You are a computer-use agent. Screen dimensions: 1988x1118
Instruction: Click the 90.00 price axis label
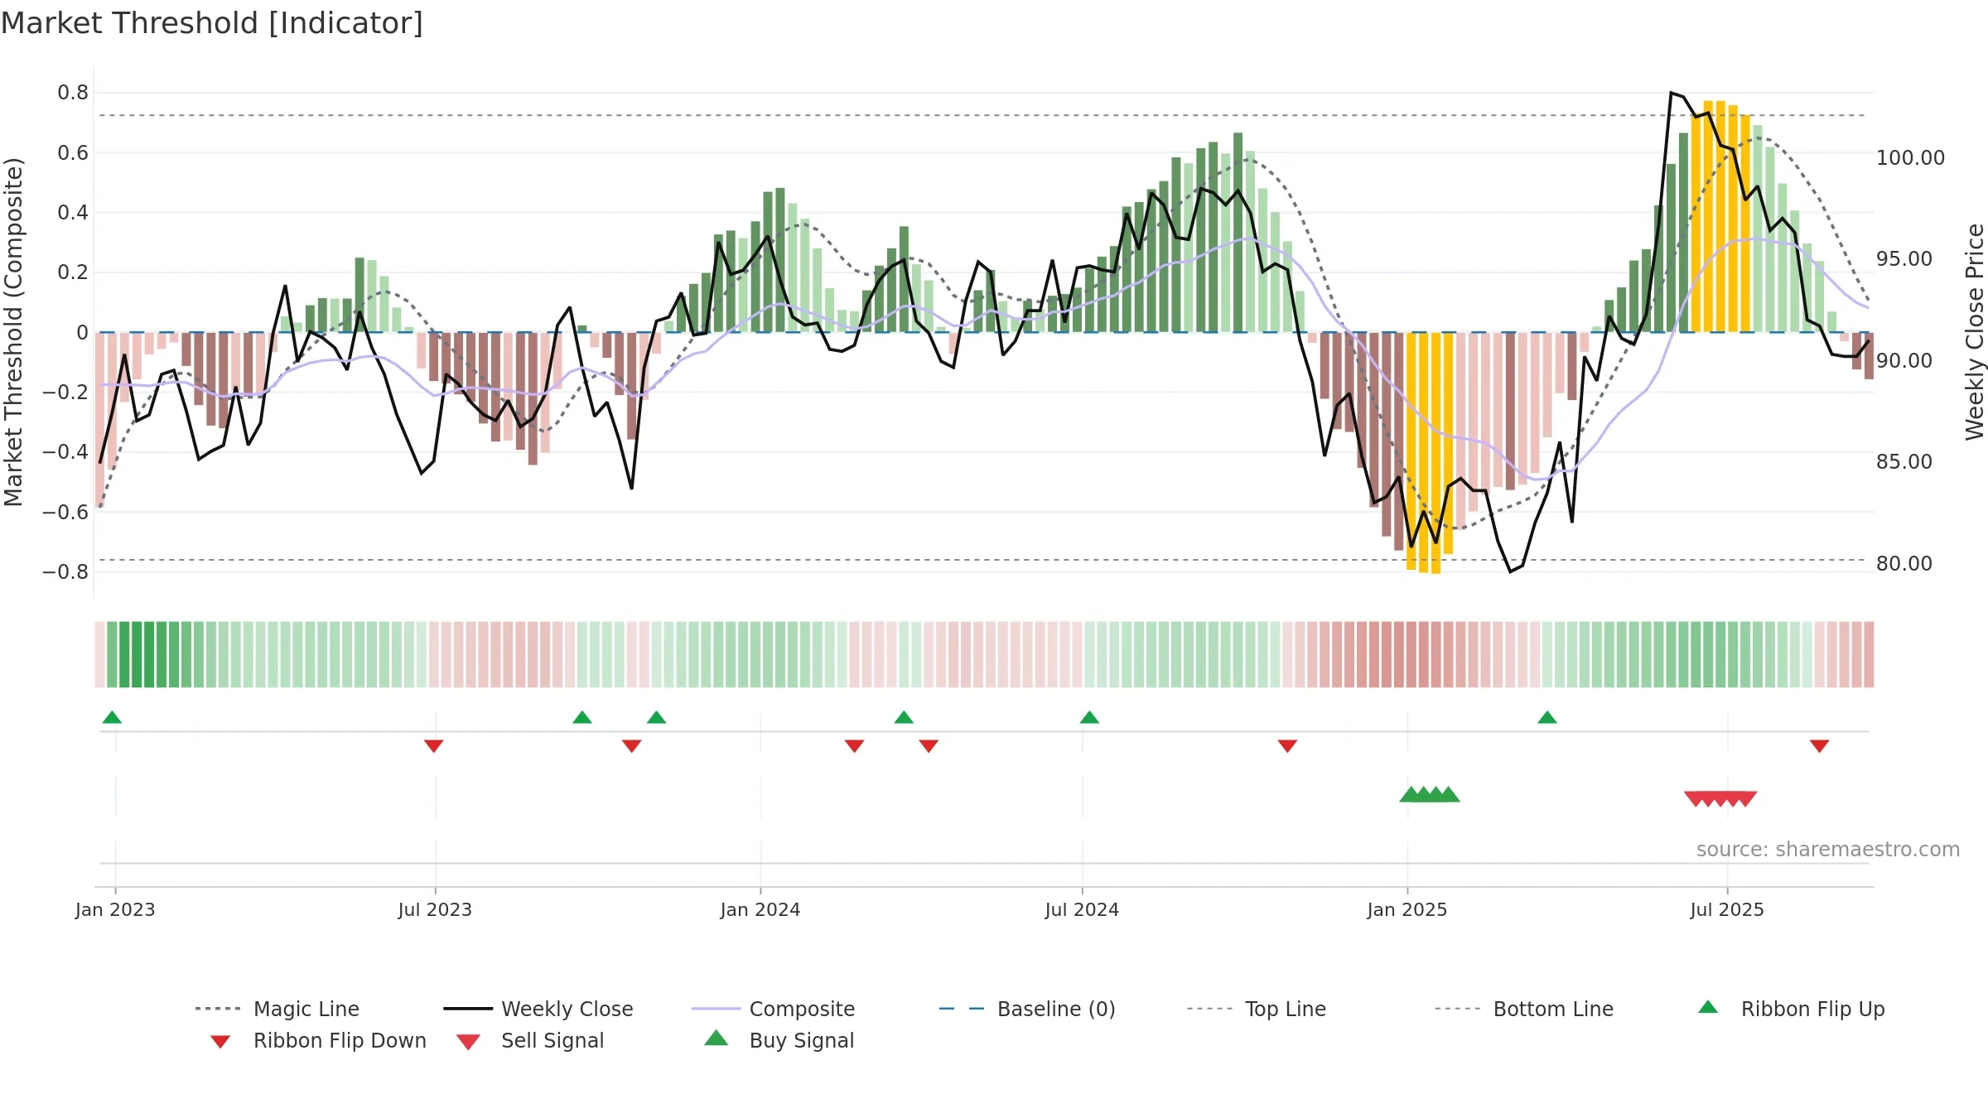(1904, 361)
